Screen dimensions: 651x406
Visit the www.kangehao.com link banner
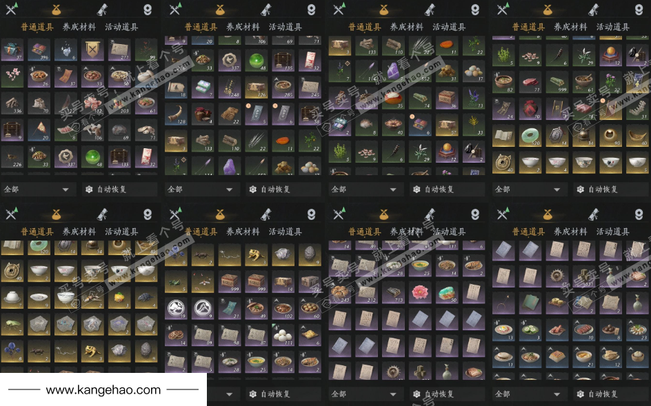coord(103,390)
